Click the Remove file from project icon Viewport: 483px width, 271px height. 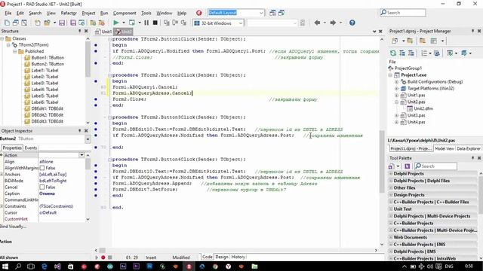click(101, 23)
